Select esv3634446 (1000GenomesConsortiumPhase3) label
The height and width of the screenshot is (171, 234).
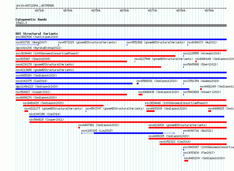[176, 103]
